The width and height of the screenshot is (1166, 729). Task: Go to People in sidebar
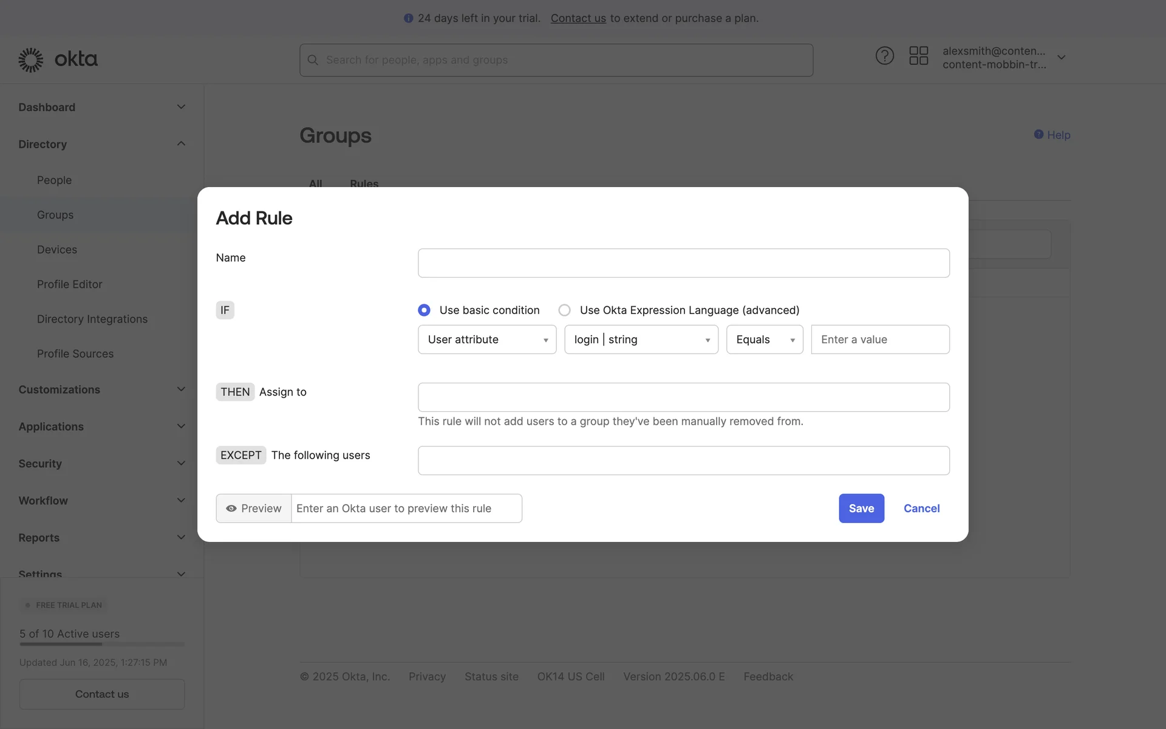(54, 180)
